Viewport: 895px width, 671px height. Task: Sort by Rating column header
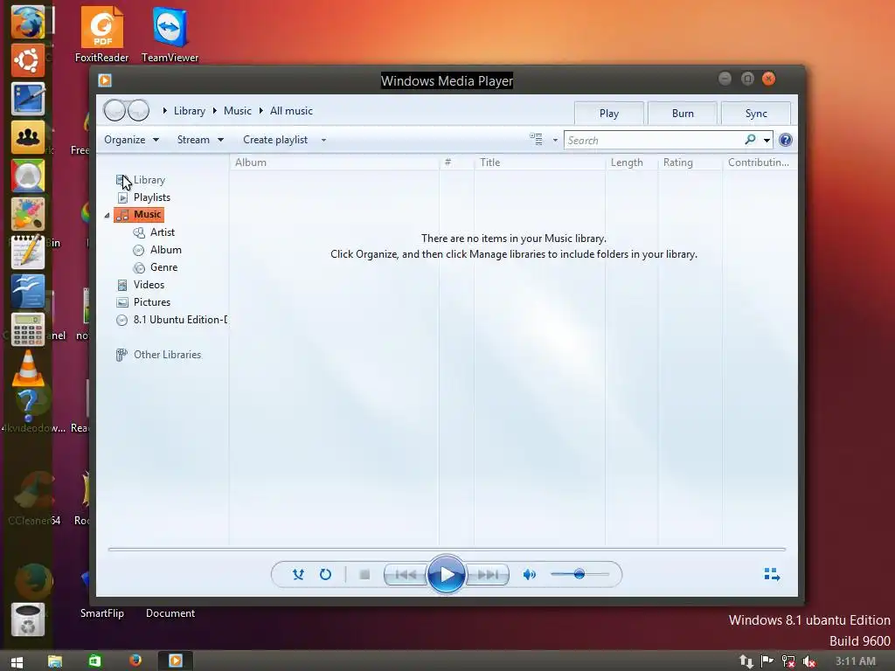point(690,162)
